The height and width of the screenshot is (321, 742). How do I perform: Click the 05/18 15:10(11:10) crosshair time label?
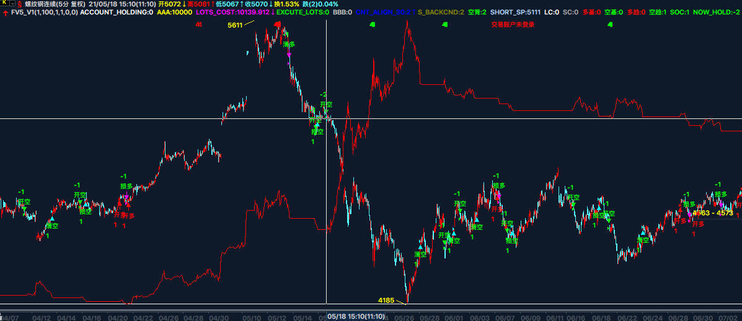tap(356, 316)
